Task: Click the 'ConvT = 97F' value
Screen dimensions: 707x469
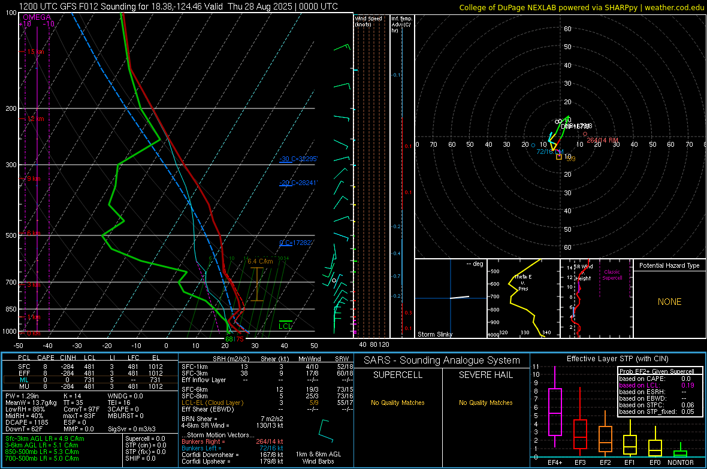Action: pos(81,410)
